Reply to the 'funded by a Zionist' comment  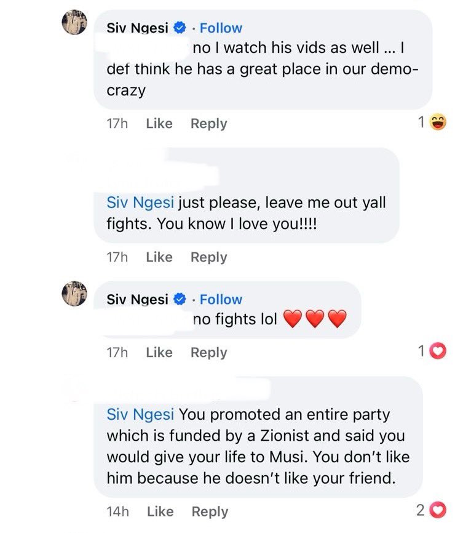(x=210, y=511)
